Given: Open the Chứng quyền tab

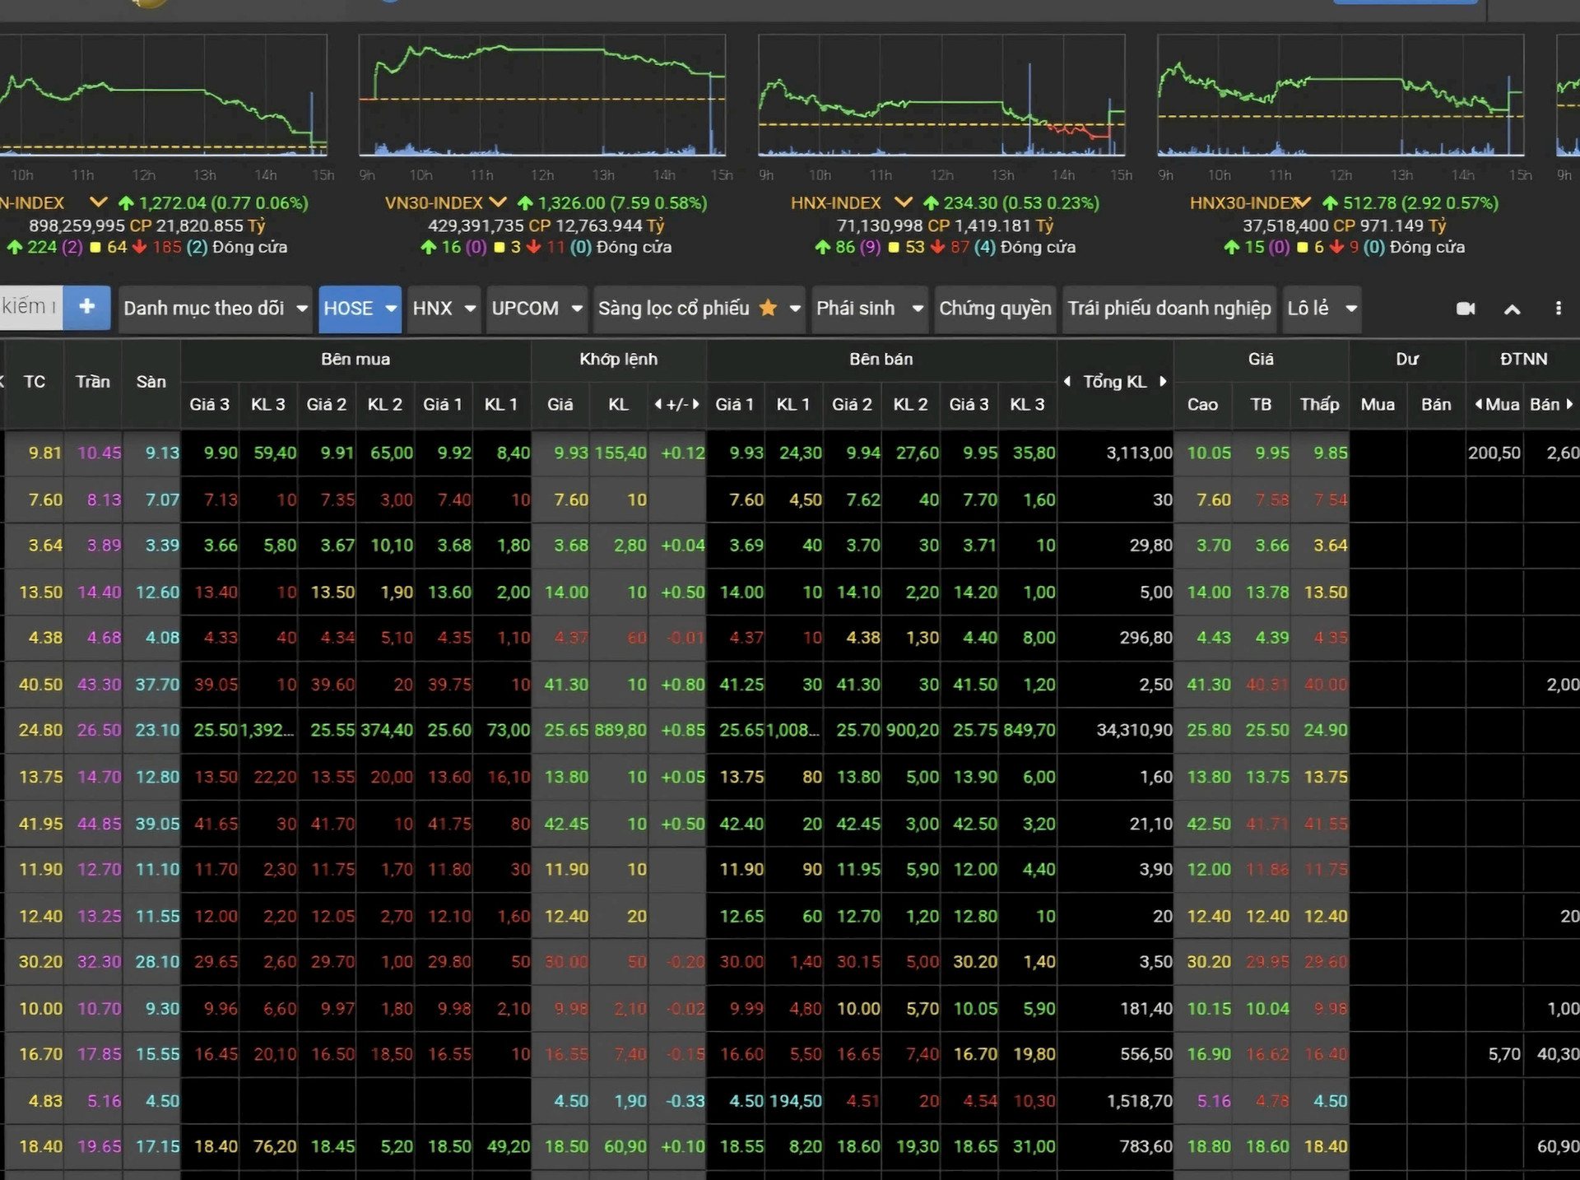Looking at the screenshot, I should click(x=995, y=309).
